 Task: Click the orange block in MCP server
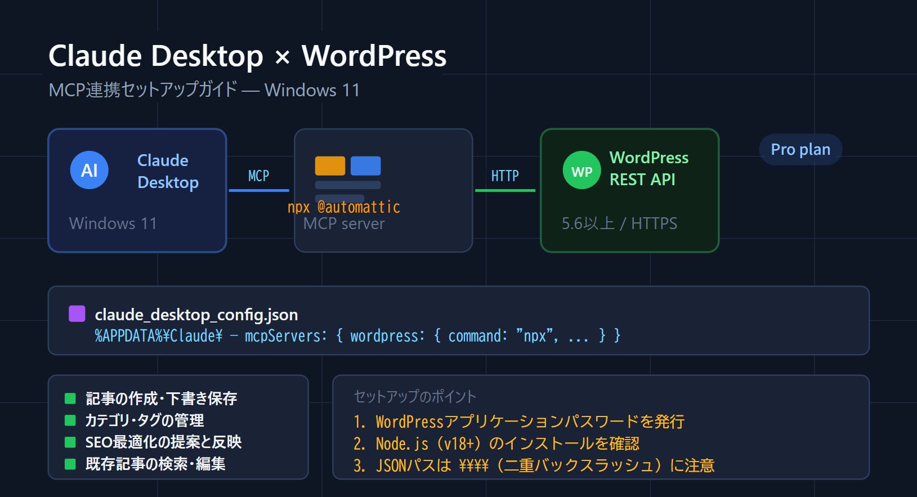pyautogui.click(x=330, y=166)
